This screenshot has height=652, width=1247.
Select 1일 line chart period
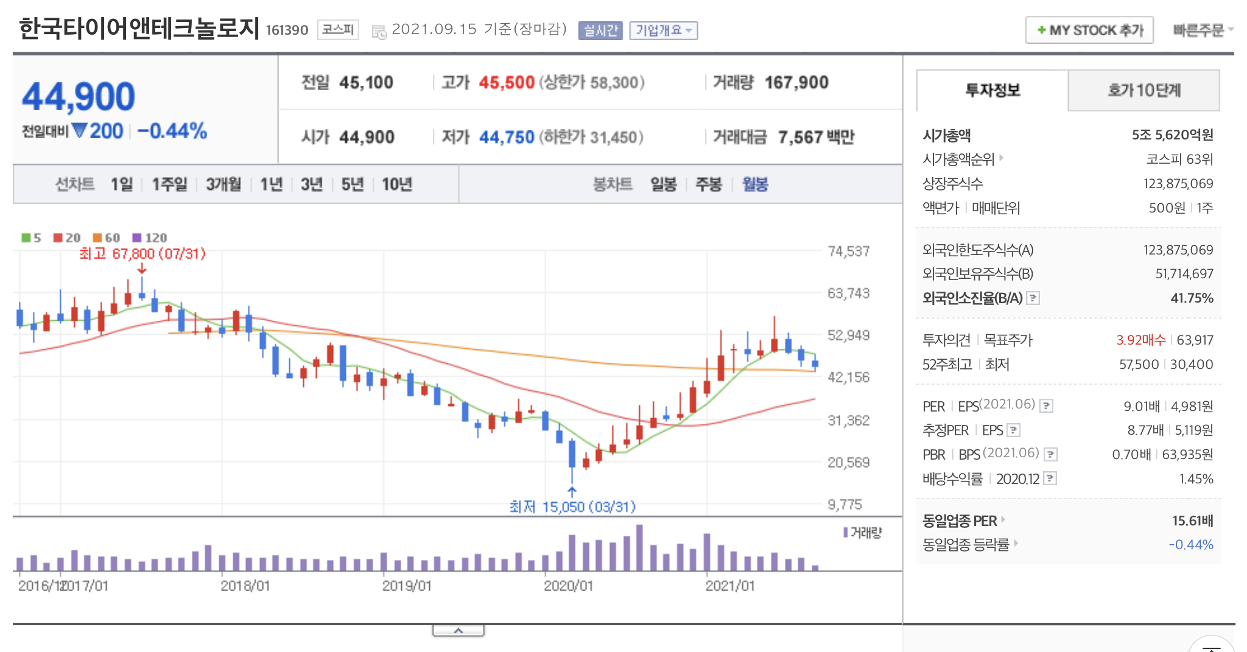pos(122,184)
